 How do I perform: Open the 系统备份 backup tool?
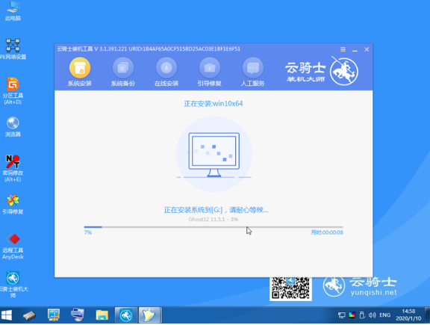[x=123, y=72]
